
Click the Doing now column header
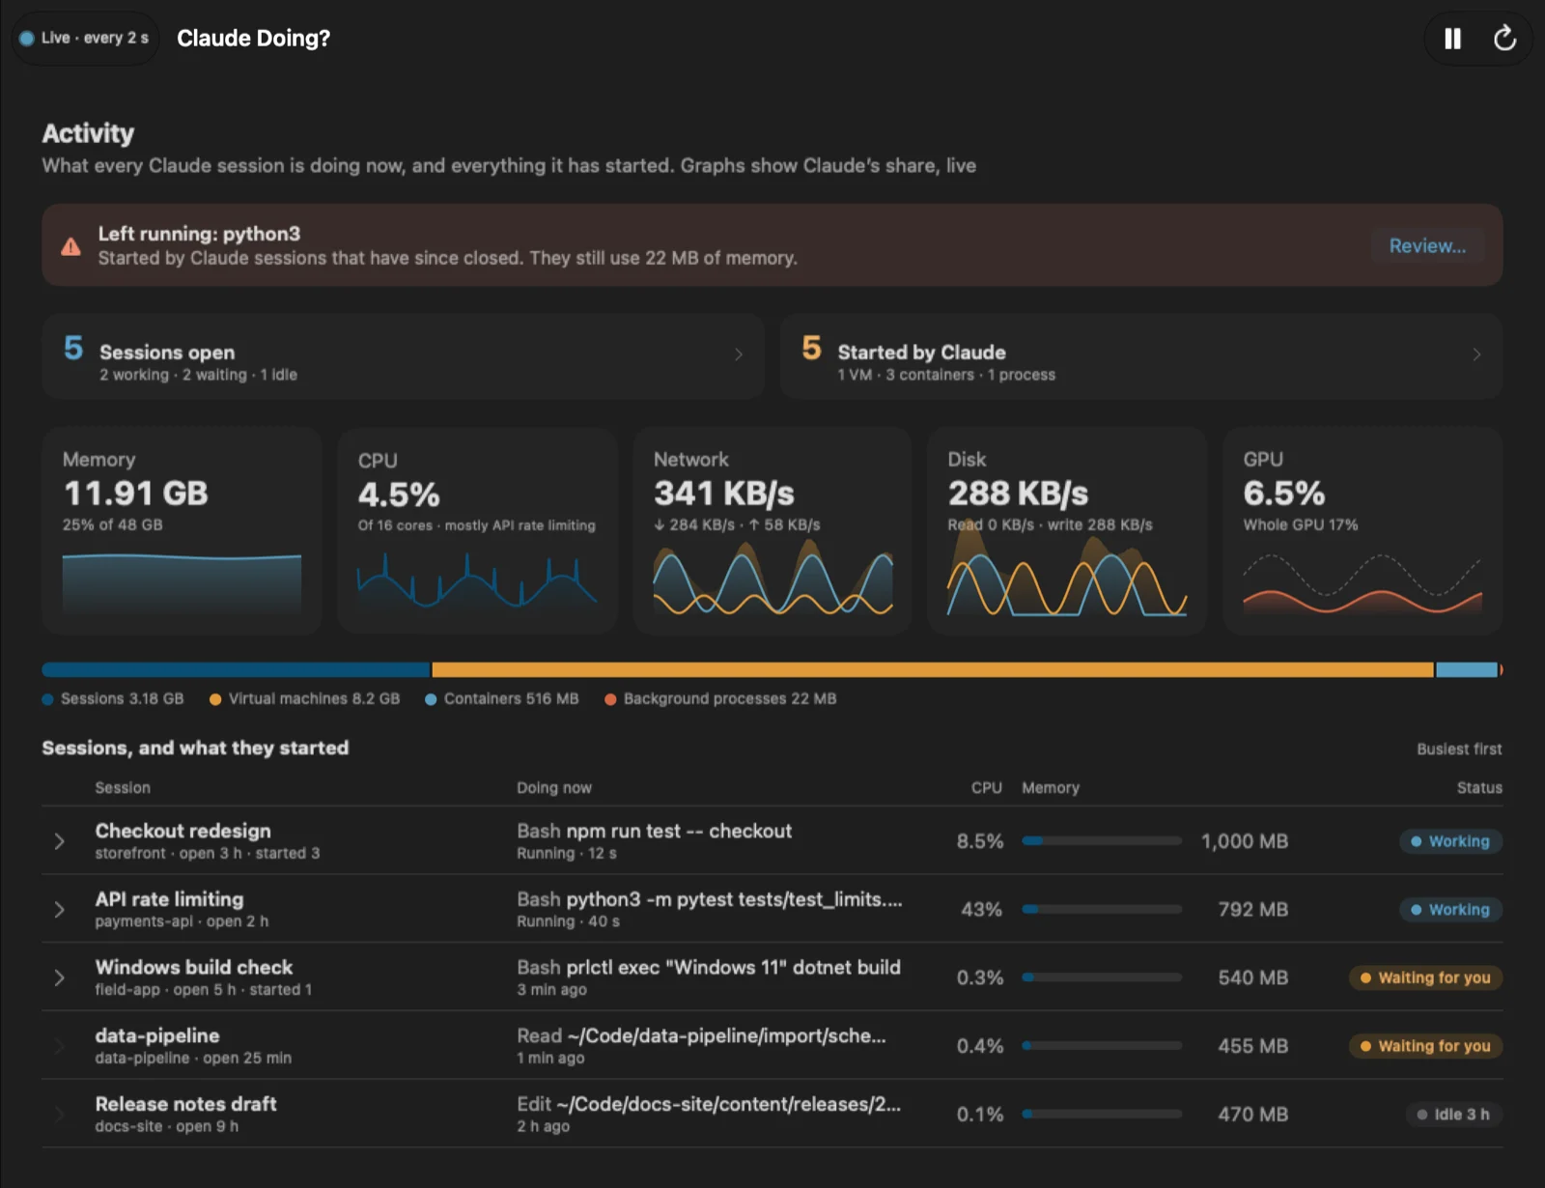[x=554, y=787]
